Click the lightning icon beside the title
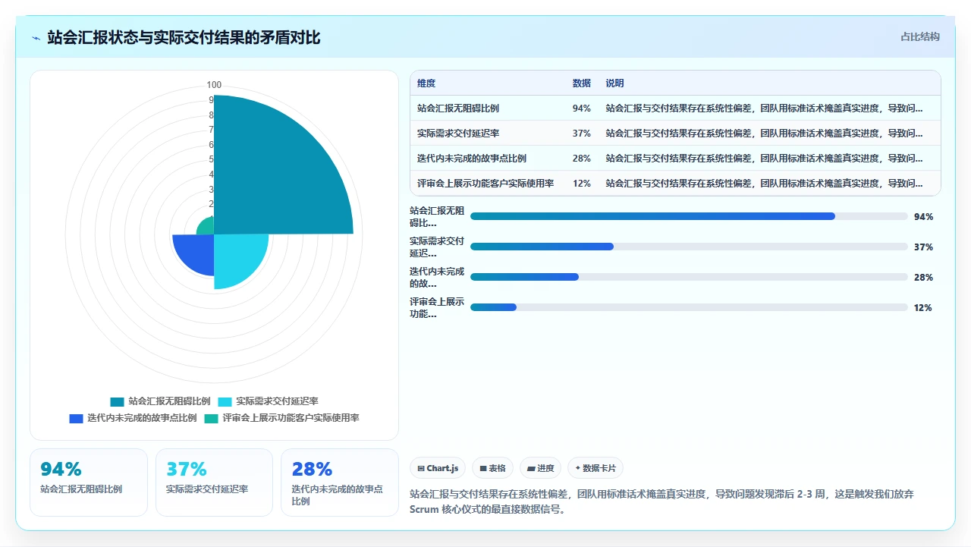The height and width of the screenshot is (547, 971). [x=36, y=38]
